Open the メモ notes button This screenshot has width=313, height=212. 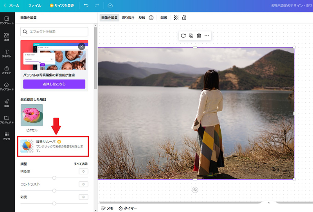tap(107, 208)
